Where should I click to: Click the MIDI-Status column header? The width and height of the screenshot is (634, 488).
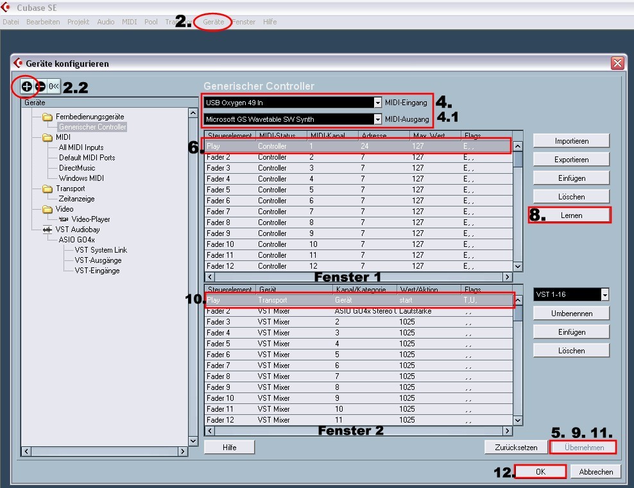point(282,135)
